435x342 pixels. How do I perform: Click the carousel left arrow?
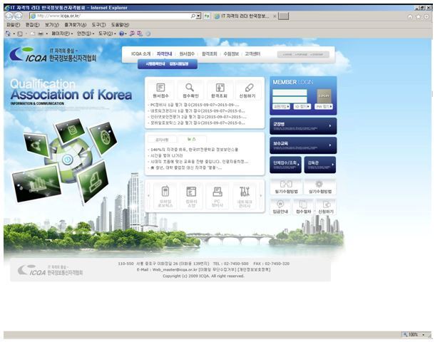[148, 196]
